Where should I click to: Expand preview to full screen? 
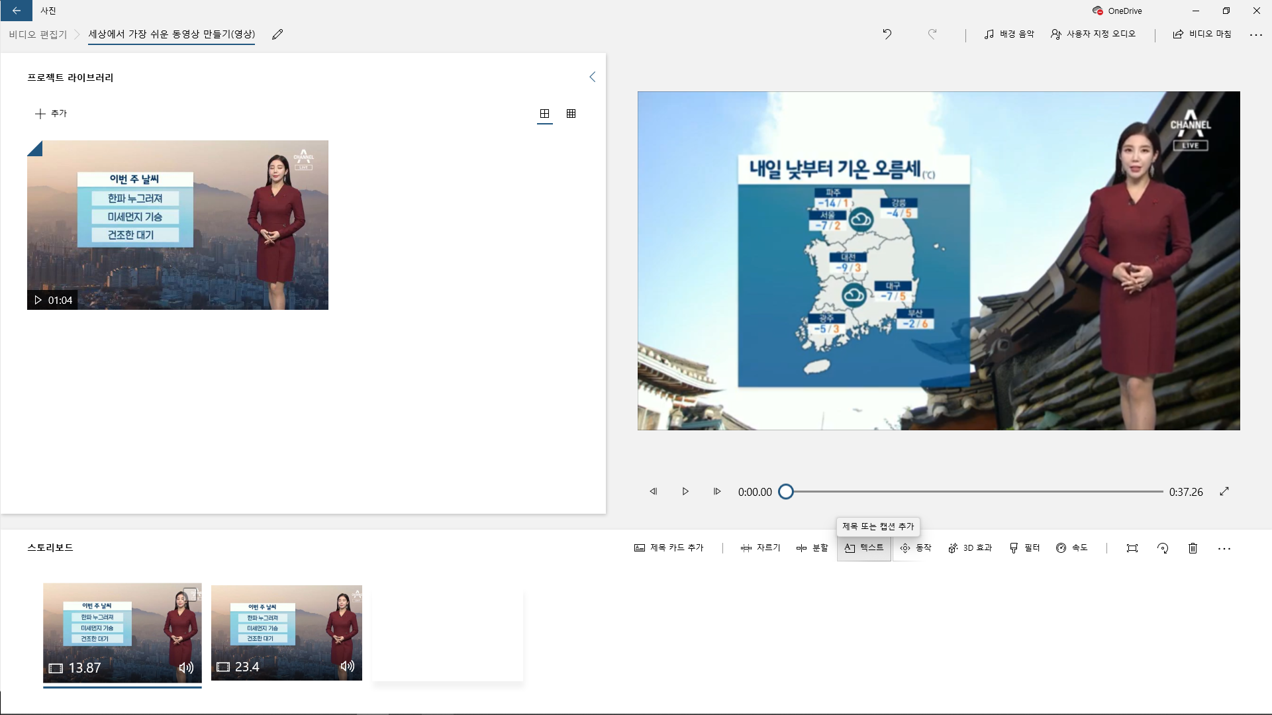click(1224, 491)
